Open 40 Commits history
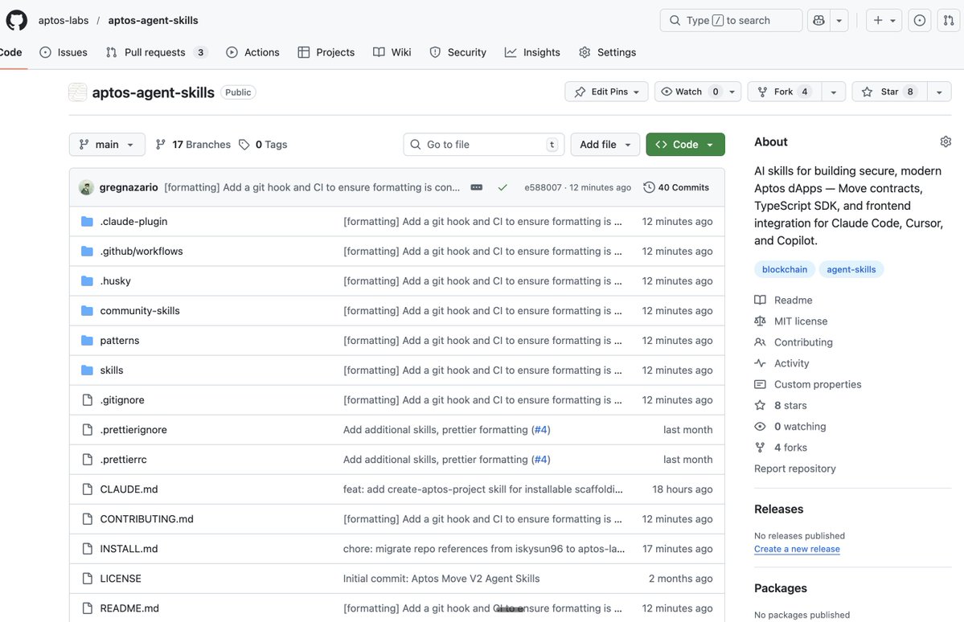Screen dimensions: 964x622 coord(676,187)
